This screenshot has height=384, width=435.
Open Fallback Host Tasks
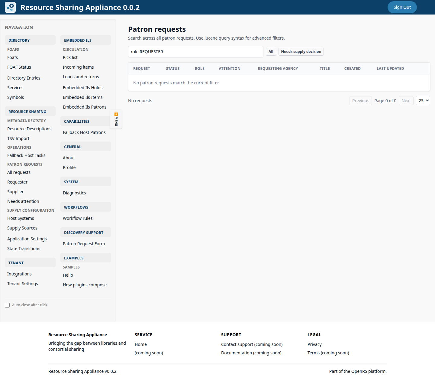[x=26, y=155]
